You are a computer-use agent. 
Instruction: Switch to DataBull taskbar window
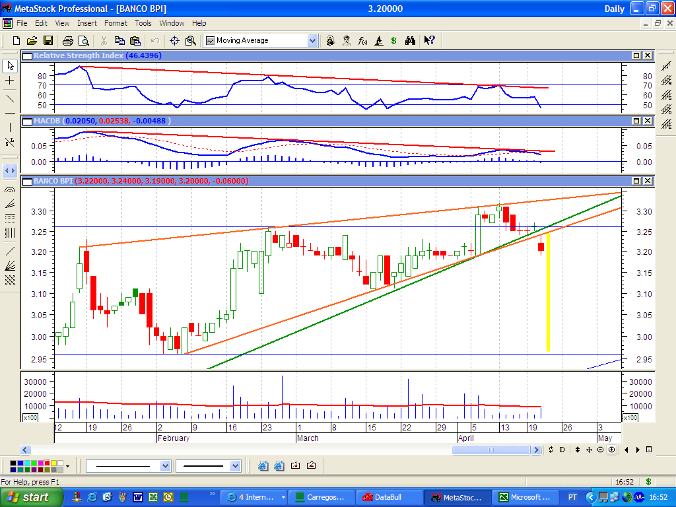389,498
